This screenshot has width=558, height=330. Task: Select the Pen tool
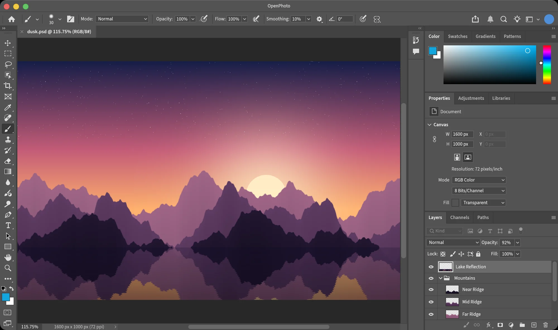coord(8,215)
